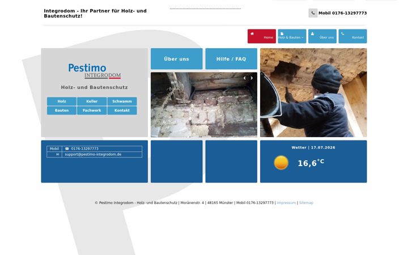Open the Über uns navigation tab
This screenshot has height=255, width=408.
322,36
